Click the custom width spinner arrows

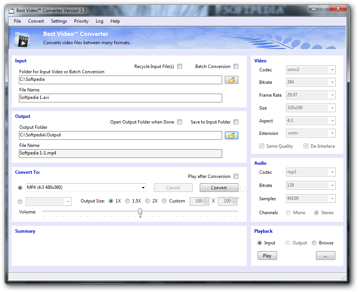[206, 201]
